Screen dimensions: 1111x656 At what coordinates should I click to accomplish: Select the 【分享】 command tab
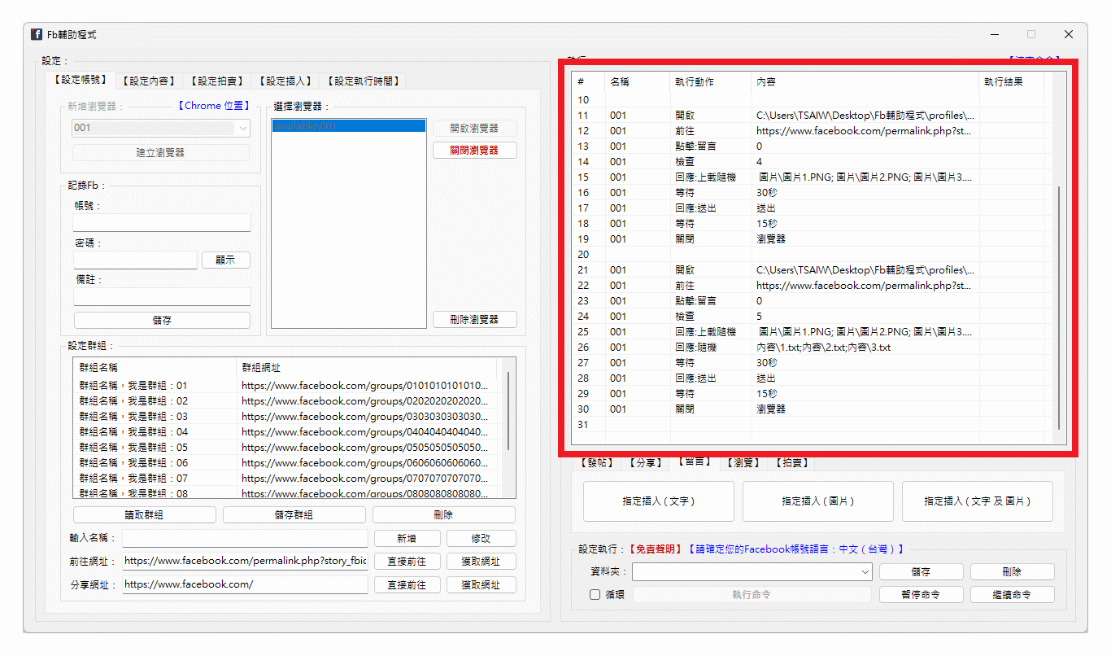pos(646,462)
